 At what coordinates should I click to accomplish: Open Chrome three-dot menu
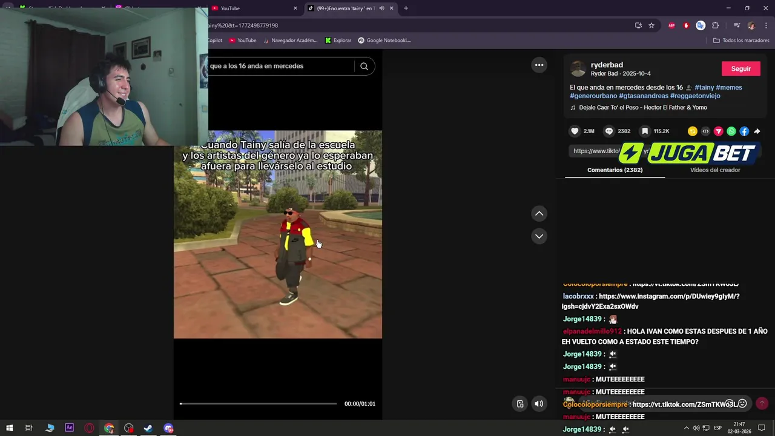click(x=765, y=25)
